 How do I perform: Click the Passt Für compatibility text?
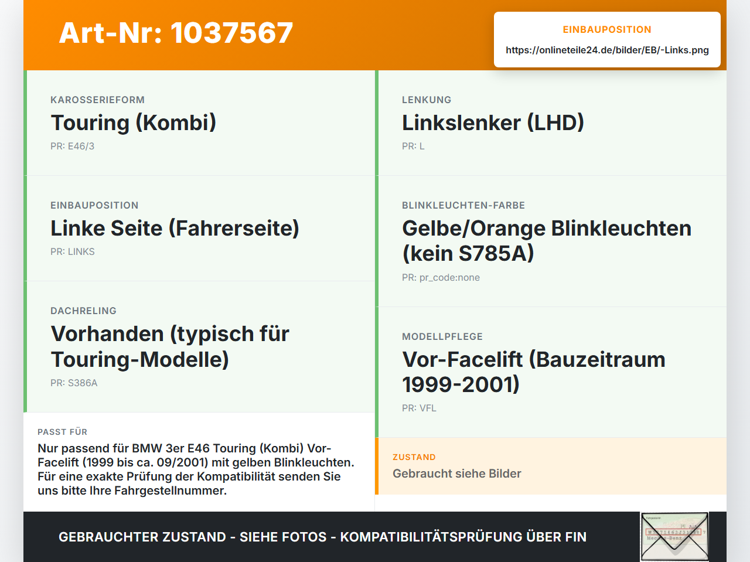196,469
